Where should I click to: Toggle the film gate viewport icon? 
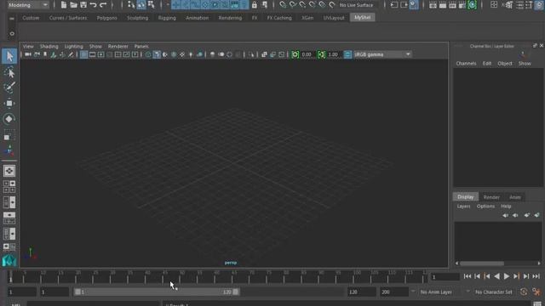pyautogui.click(x=93, y=54)
